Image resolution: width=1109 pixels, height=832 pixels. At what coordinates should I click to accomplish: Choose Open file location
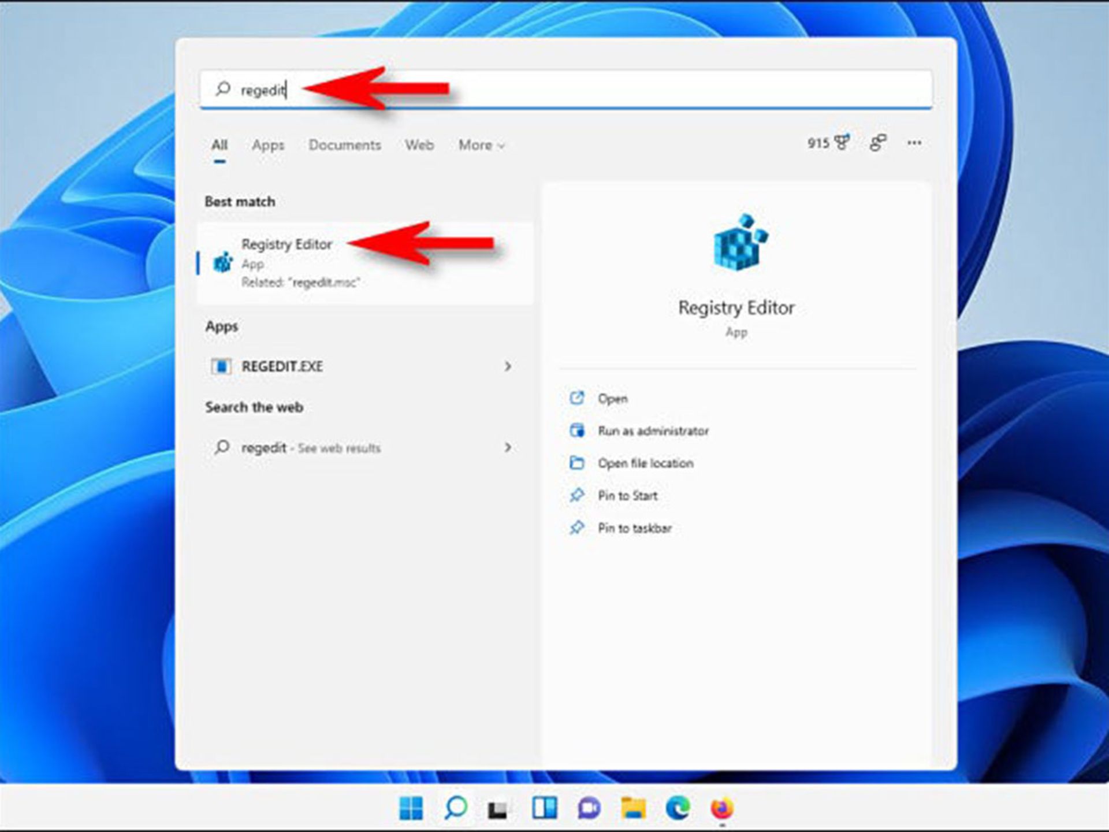pos(646,463)
